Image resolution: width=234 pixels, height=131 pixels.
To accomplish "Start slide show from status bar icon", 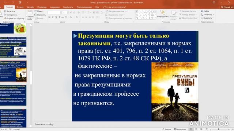I will click(207, 129).
